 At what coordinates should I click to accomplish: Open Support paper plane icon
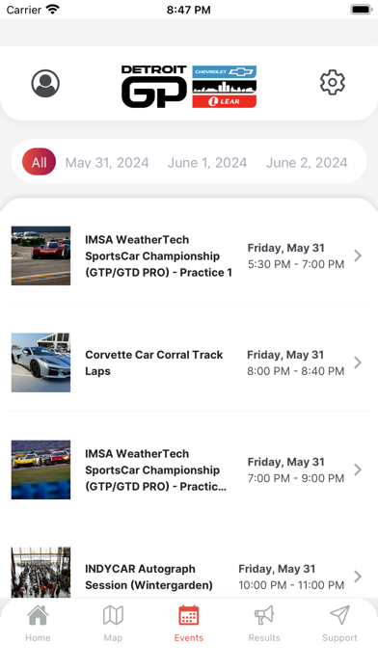point(339,615)
